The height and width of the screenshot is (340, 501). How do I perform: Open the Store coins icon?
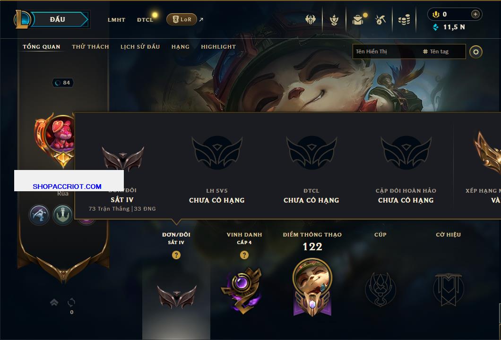pyautogui.click(x=404, y=20)
